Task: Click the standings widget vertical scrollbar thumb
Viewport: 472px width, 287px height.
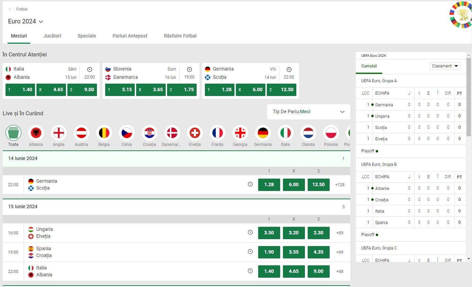Action: pos(469,96)
